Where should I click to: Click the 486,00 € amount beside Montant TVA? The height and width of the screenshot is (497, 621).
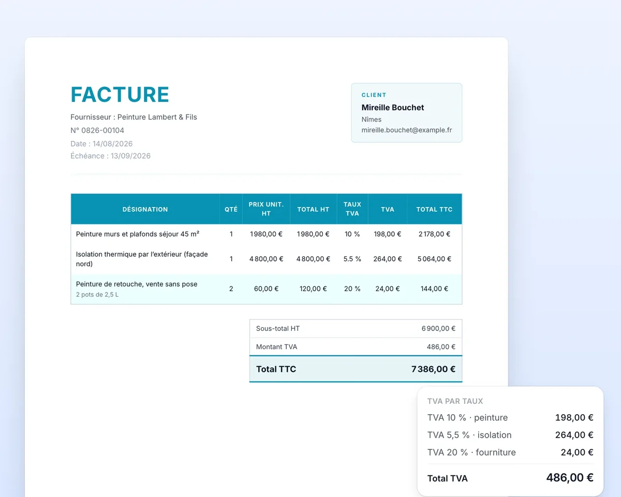[x=441, y=347]
